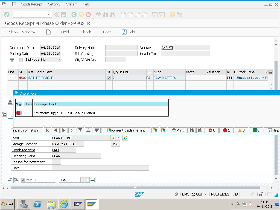Click the First page icon in log toolbar
Image resolution: width=280 pixels, height=210 pixels.
(x=48, y=130)
